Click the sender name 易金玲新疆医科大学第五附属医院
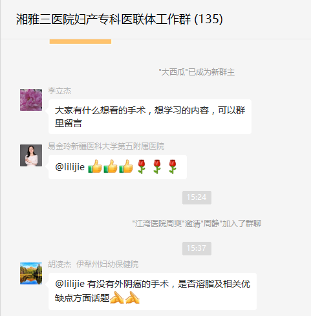Viewport: 311px width, 316px height. tap(106, 146)
